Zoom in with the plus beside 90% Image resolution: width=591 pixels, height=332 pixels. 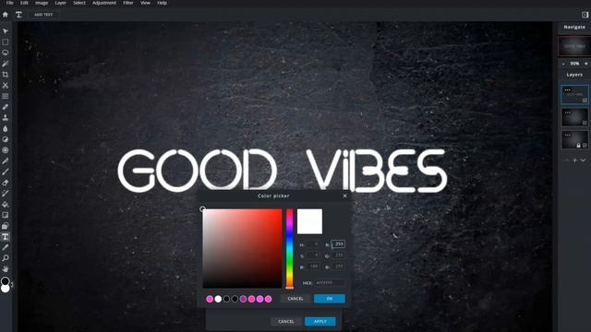tap(585, 64)
